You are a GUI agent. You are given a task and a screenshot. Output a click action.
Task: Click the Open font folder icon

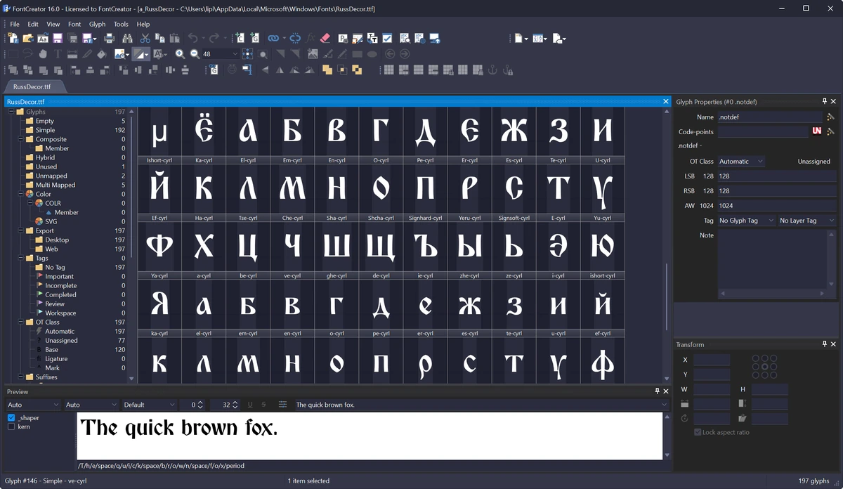tap(28, 38)
